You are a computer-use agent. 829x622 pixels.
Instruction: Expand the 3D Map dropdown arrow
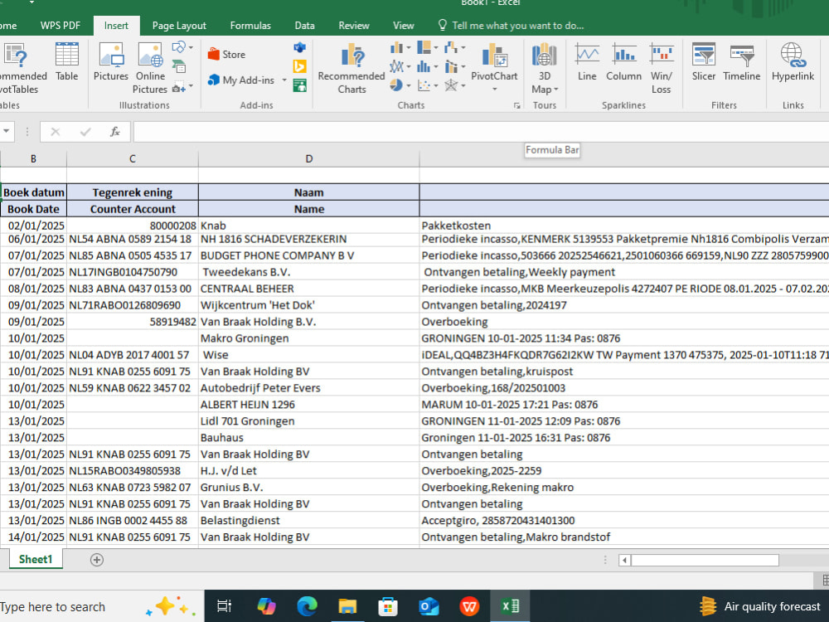coord(555,90)
